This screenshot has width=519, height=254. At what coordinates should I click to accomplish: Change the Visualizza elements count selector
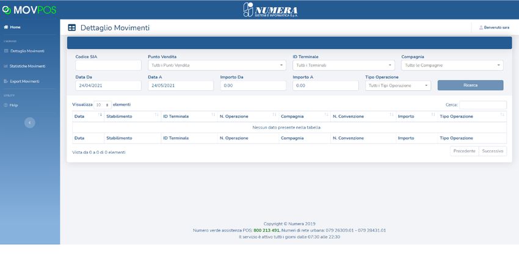pos(103,105)
